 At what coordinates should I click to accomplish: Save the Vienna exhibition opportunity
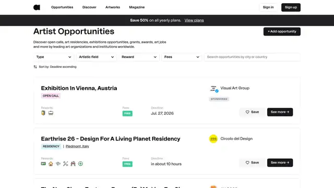252,112
